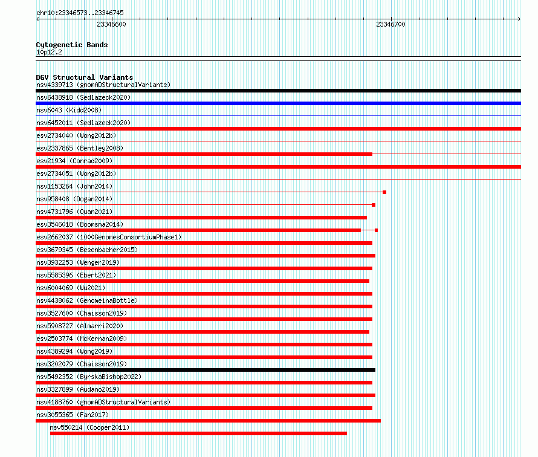Open esv2662037 (1000GenomesConsortiumPhase1) variant
Image resolution: width=538 pixels, height=457 pixels.
coord(109,237)
